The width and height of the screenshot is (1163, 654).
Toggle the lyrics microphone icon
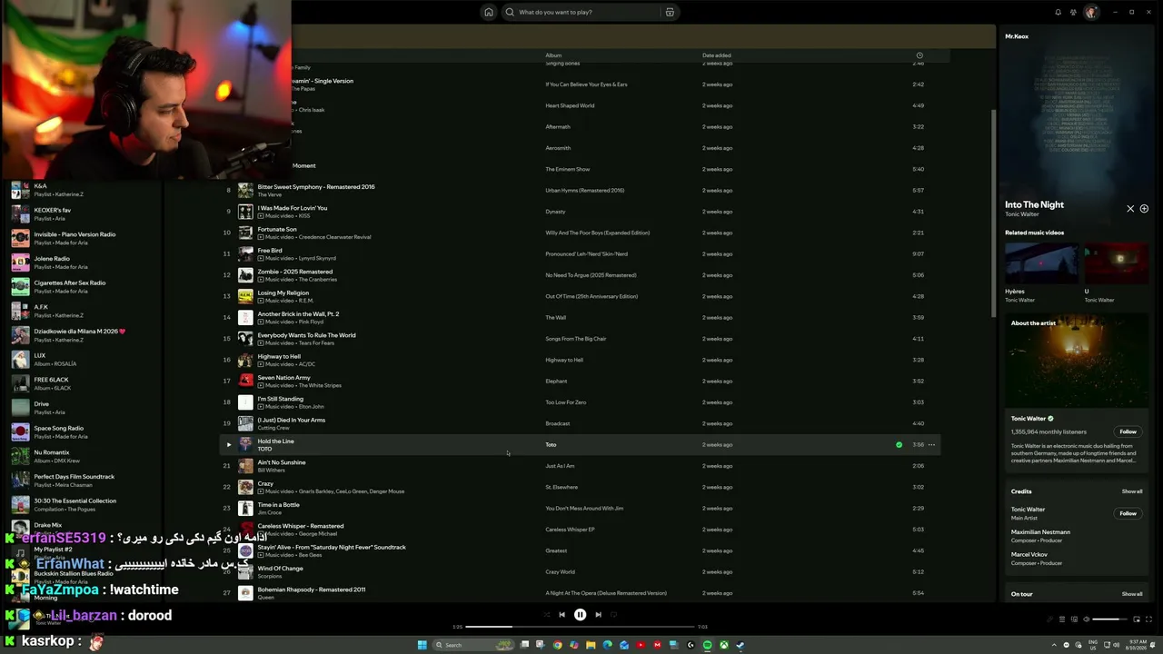pyautogui.click(x=1049, y=619)
